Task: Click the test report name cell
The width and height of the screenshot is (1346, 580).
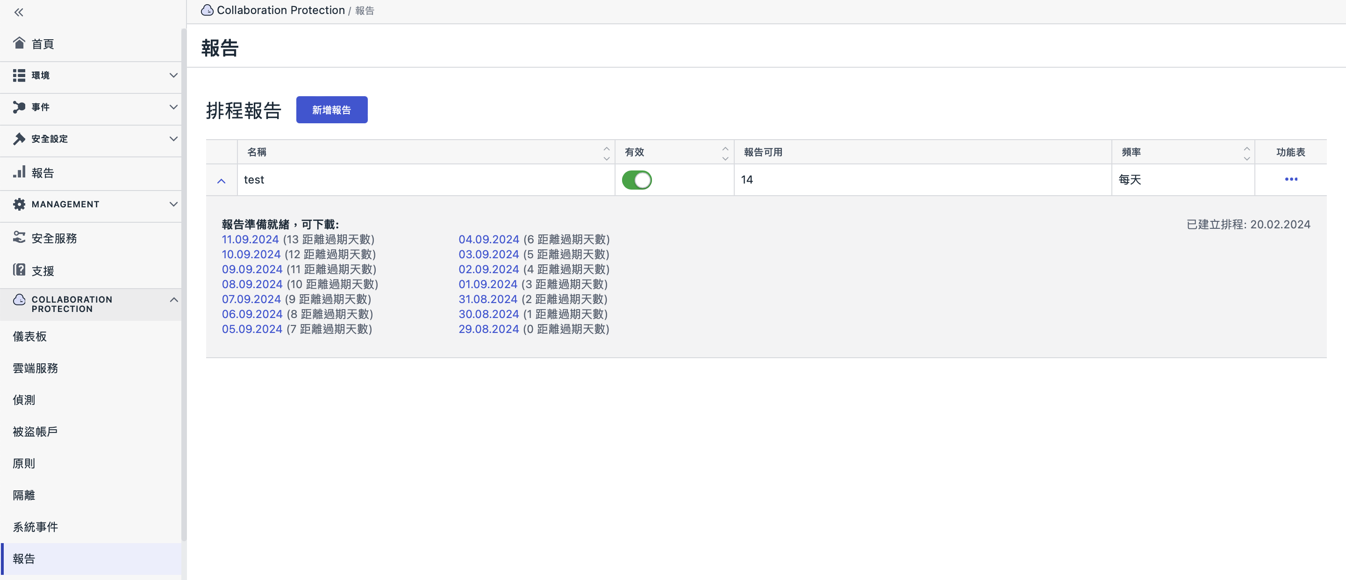Action: tap(426, 180)
